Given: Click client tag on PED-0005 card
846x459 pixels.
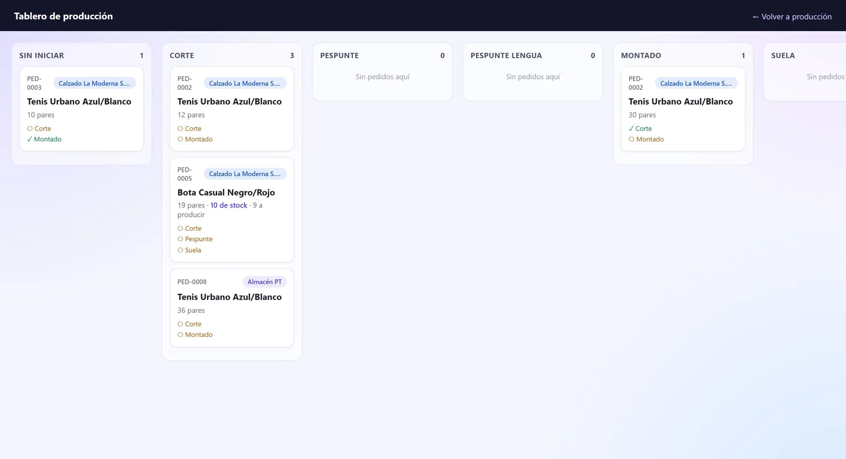Looking at the screenshot, I should pyautogui.click(x=245, y=174).
